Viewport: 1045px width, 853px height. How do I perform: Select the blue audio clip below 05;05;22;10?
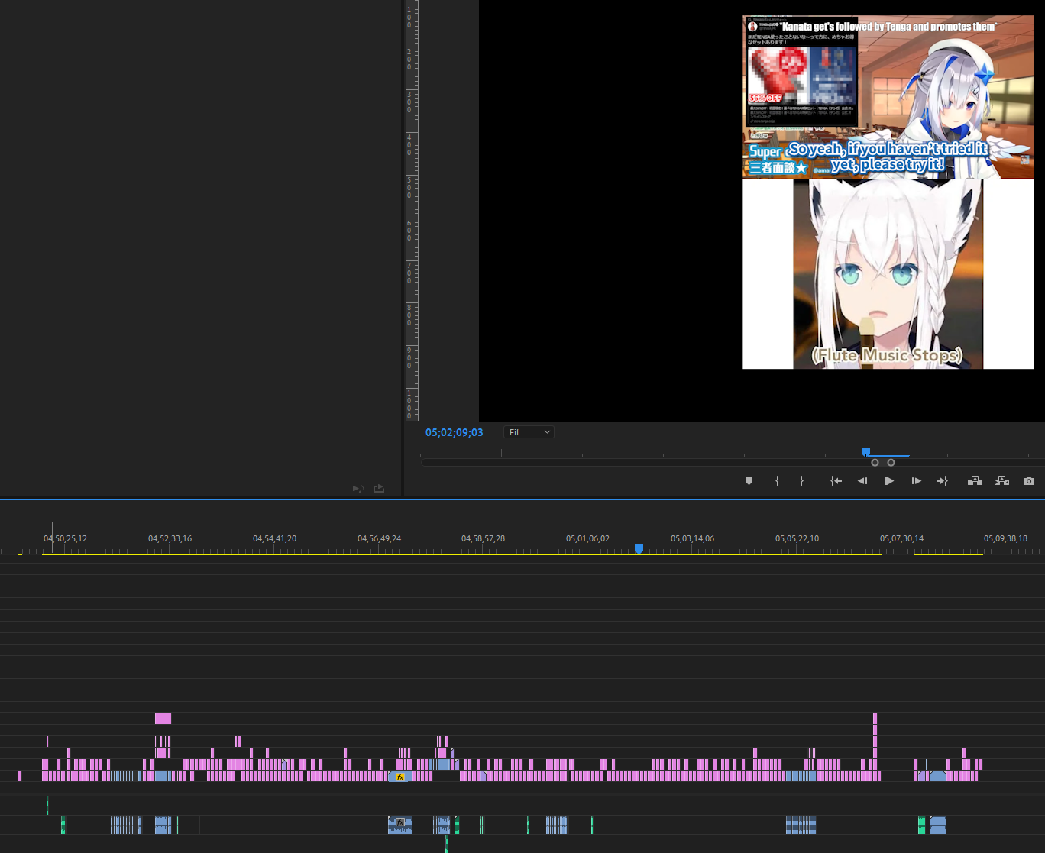(801, 825)
